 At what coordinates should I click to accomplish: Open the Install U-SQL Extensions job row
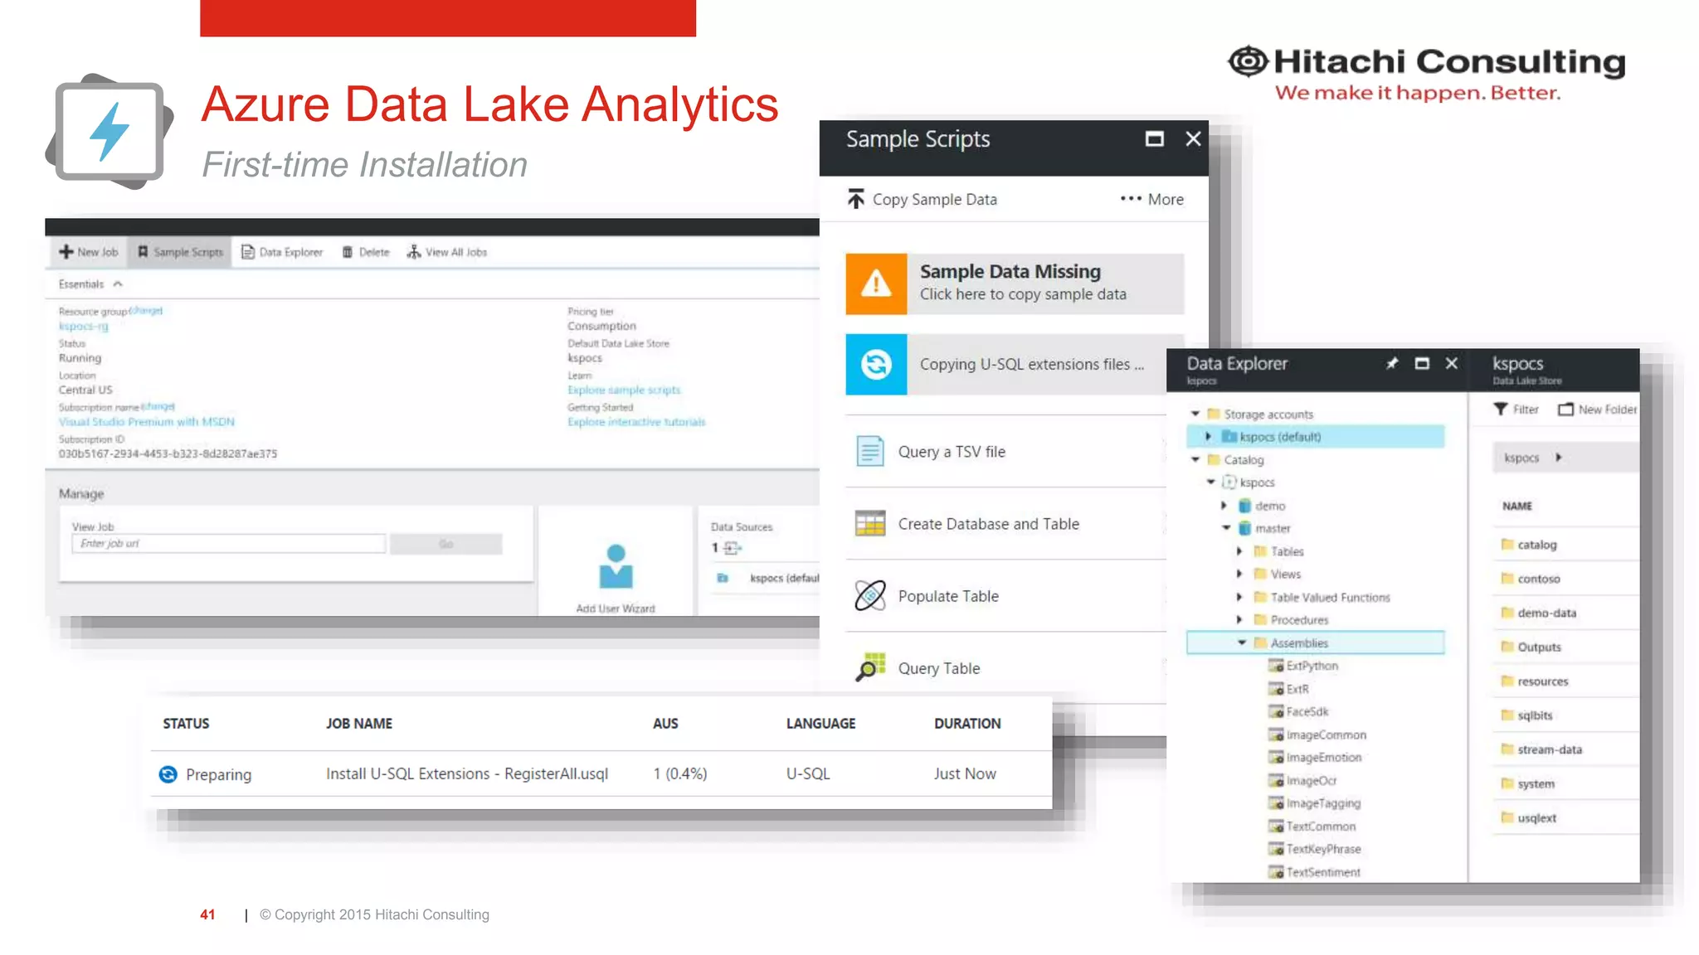point(601,773)
